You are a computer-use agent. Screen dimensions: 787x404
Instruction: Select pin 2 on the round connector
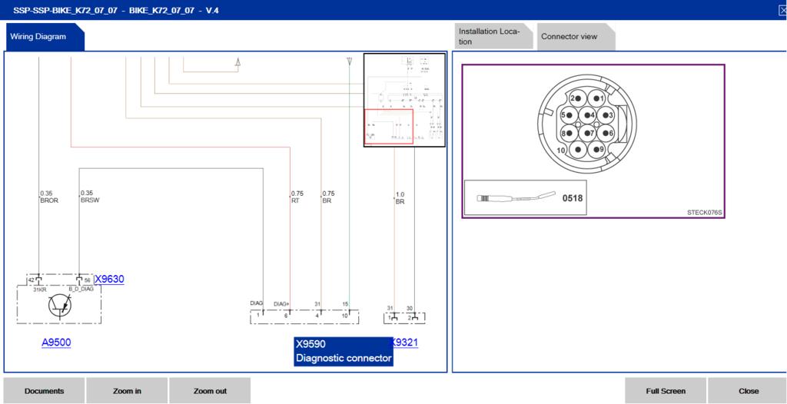tap(577, 98)
